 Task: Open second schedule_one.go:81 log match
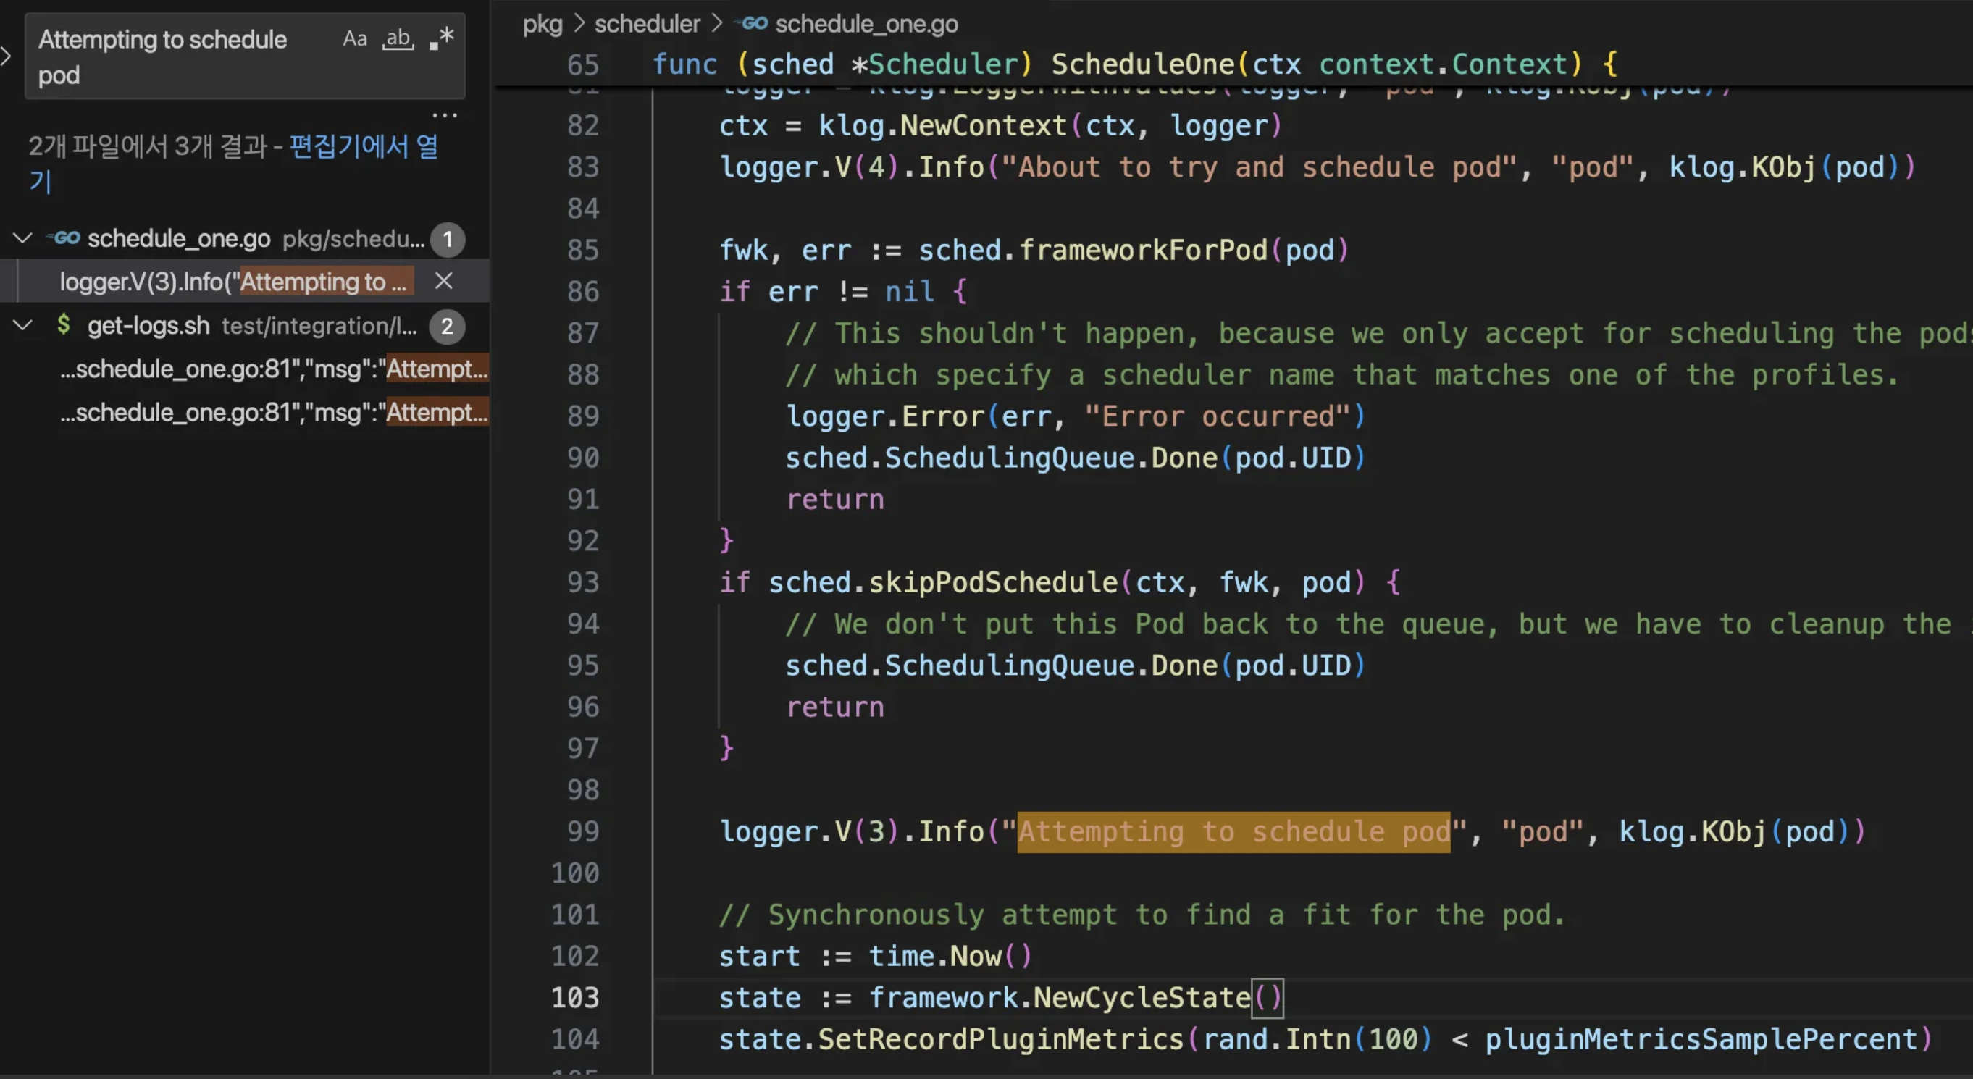pos(274,413)
